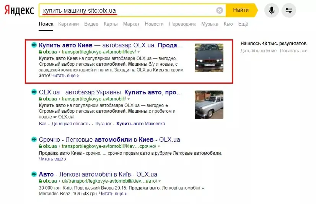Click OLX favicon next to Авто result
The height and width of the screenshot is (204, 316).
[34, 174]
